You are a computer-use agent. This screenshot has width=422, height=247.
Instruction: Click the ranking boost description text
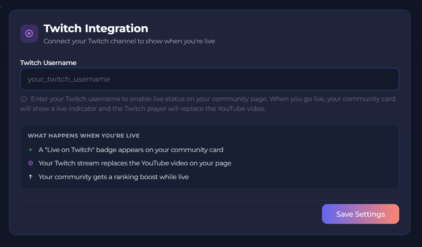click(x=114, y=177)
